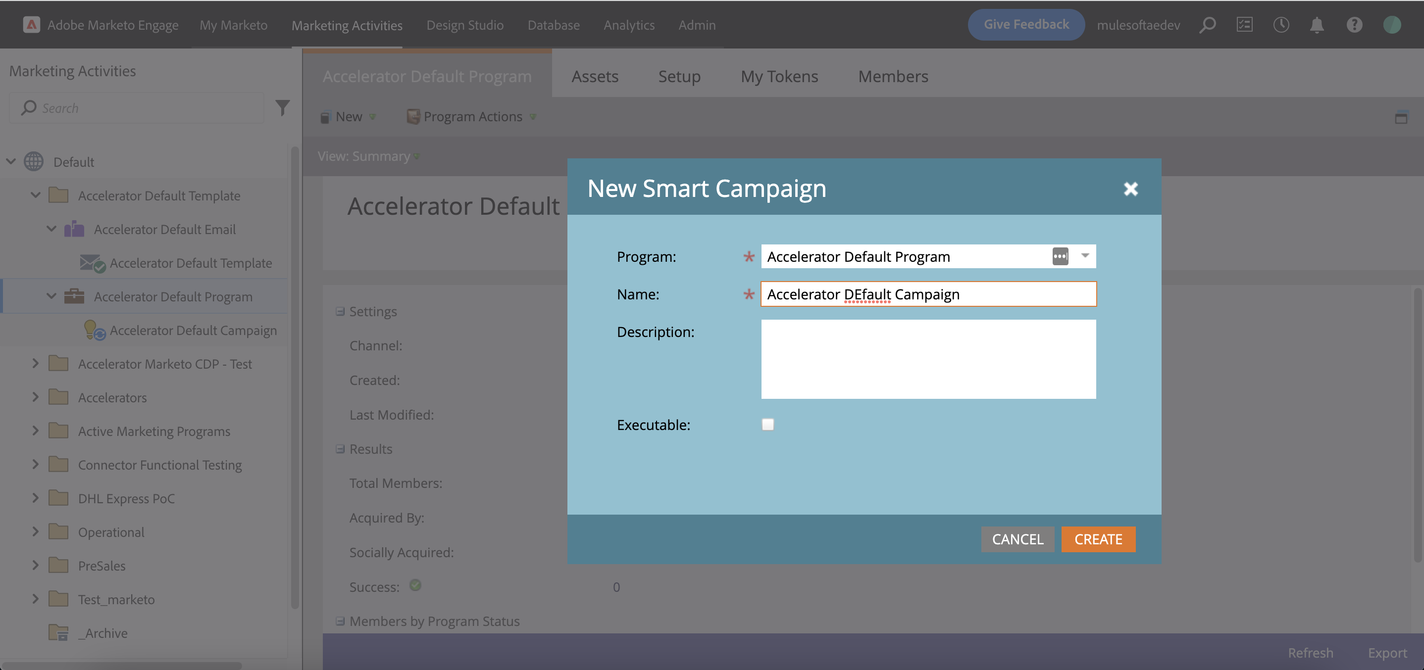The width and height of the screenshot is (1424, 670).
Task: Expand the Connector Functional Testing folder
Action: click(x=35, y=464)
